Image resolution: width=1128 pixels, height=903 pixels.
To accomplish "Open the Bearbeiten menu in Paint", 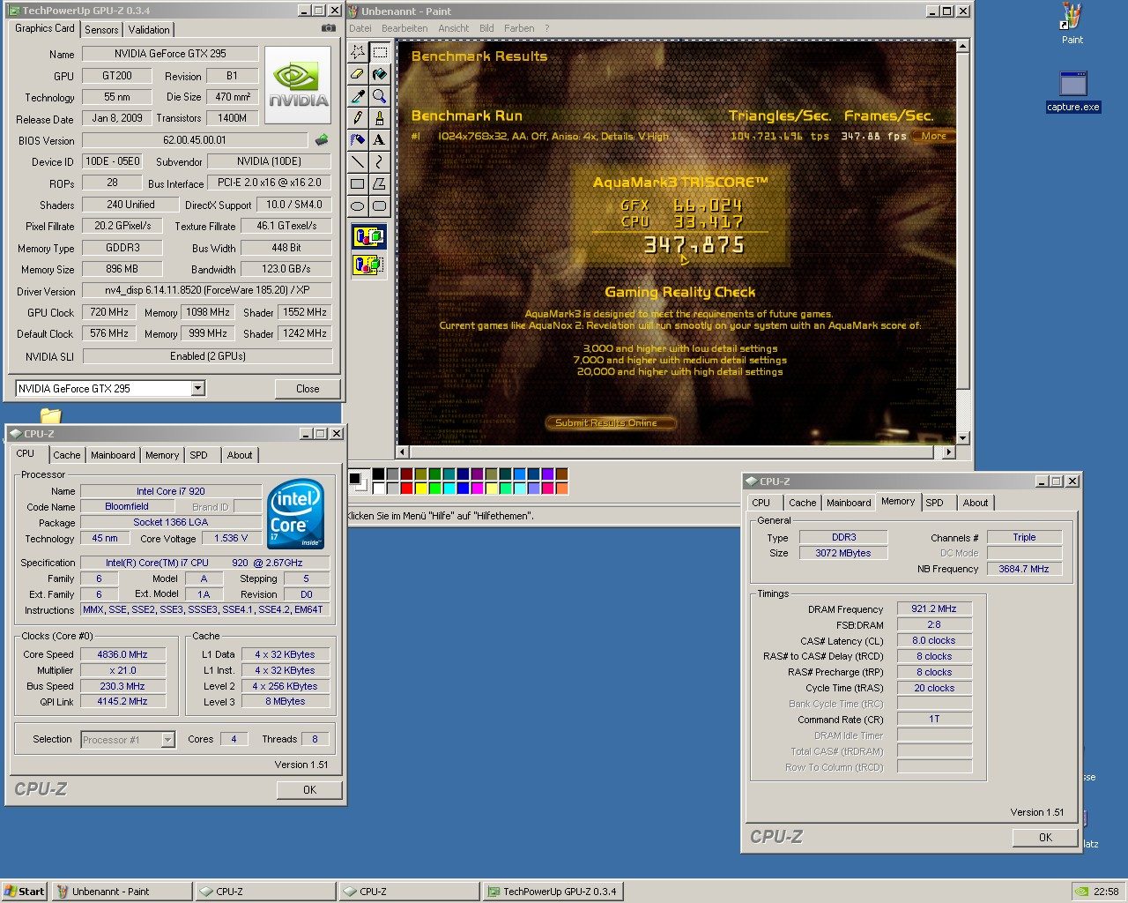I will click(x=404, y=28).
